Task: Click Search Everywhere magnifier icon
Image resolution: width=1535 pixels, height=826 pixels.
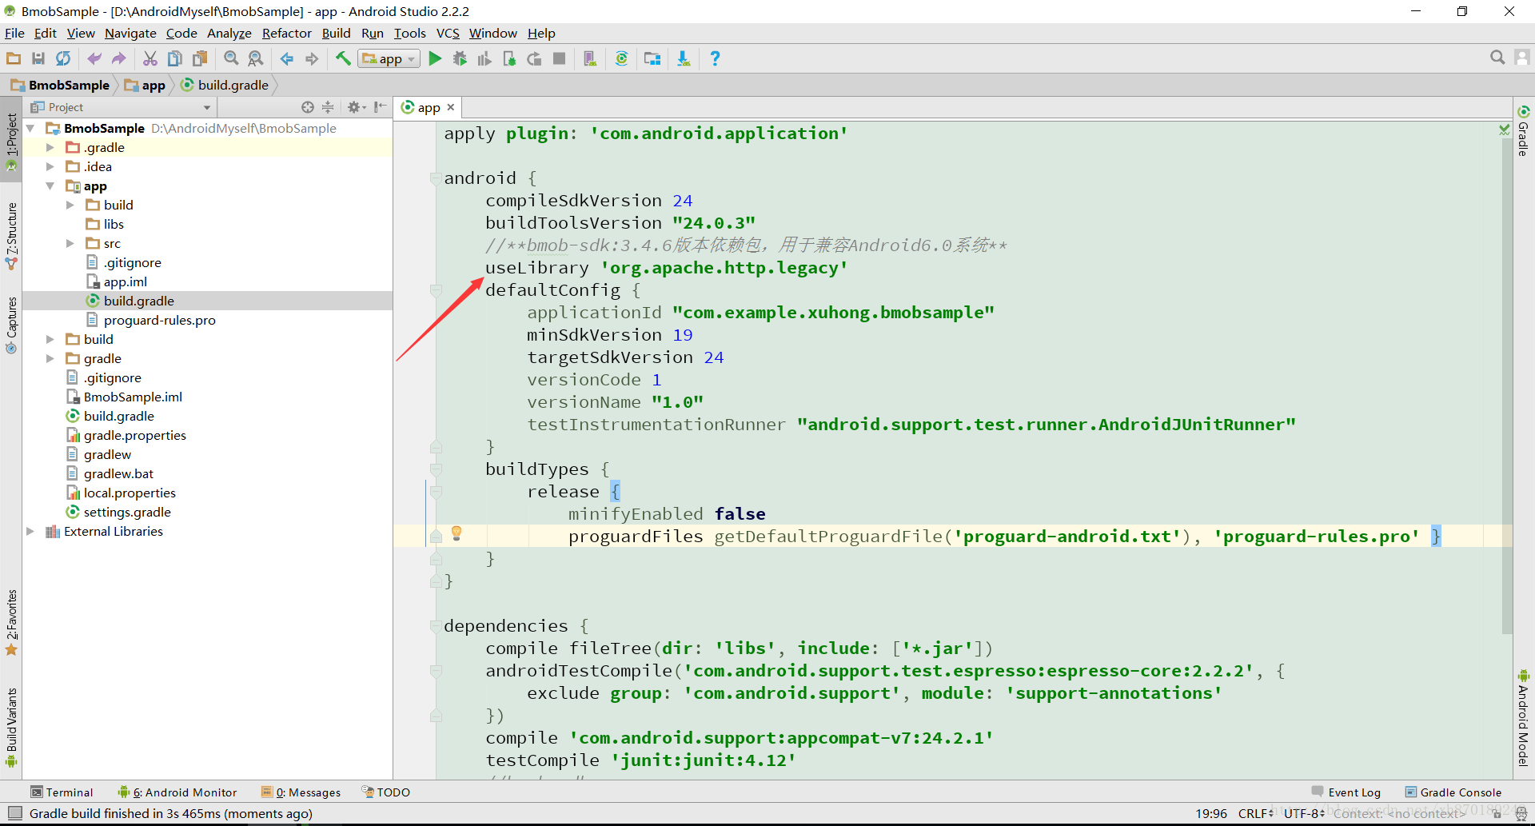Action: coord(1497,58)
